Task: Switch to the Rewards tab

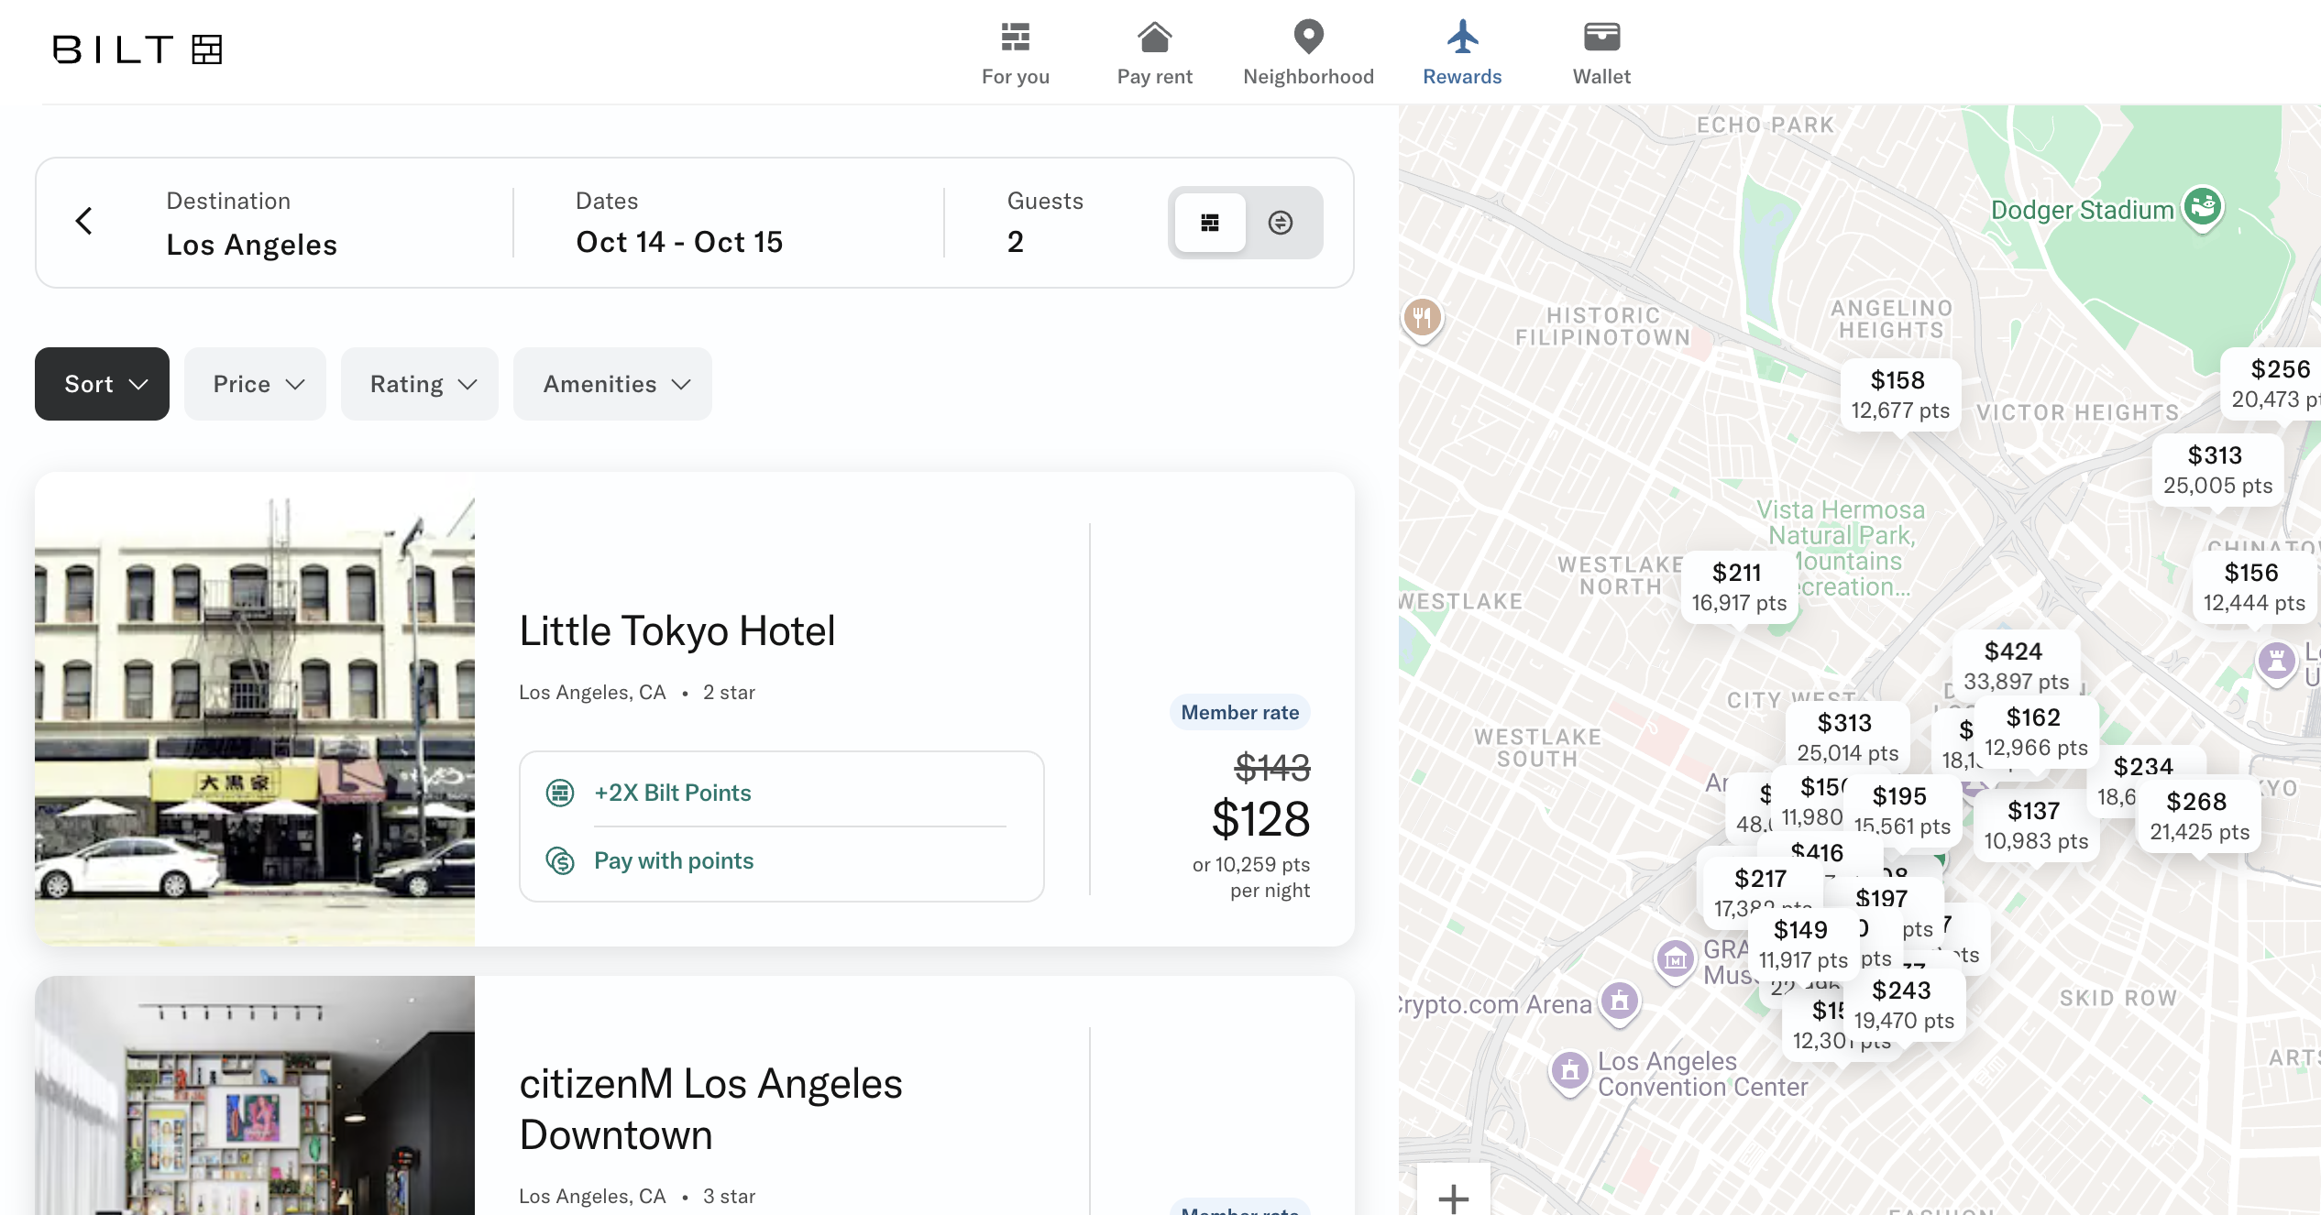Action: pyautogui.click(x=1461, y=50)
